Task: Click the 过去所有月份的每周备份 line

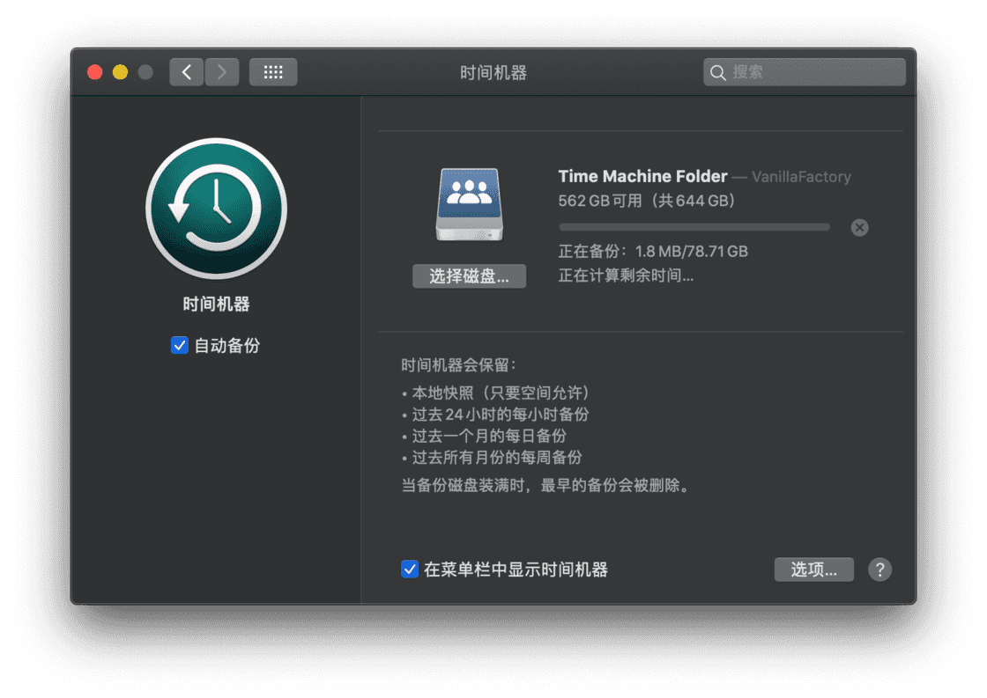Action: point(492,457)
